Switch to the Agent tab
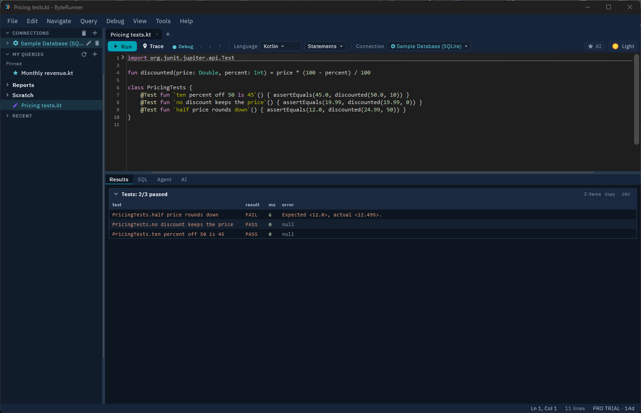The image size is (641, 413). click(x=164, y=179)
